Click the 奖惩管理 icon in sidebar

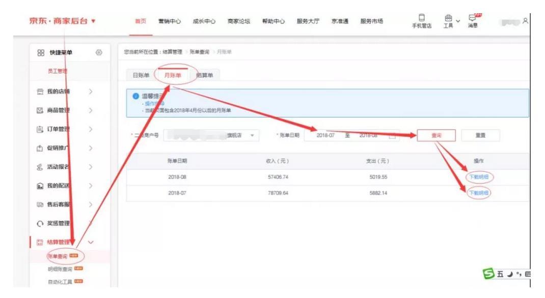pyautogui.click(x=40, y=223)
